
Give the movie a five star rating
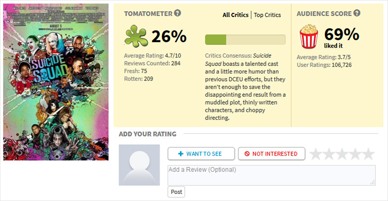pyautogui.click(x=368, y=154)
